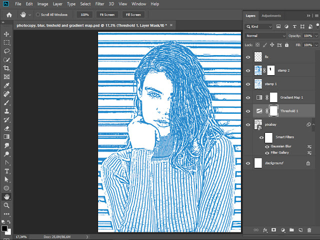Hide the flx layer

coord(248,57)
